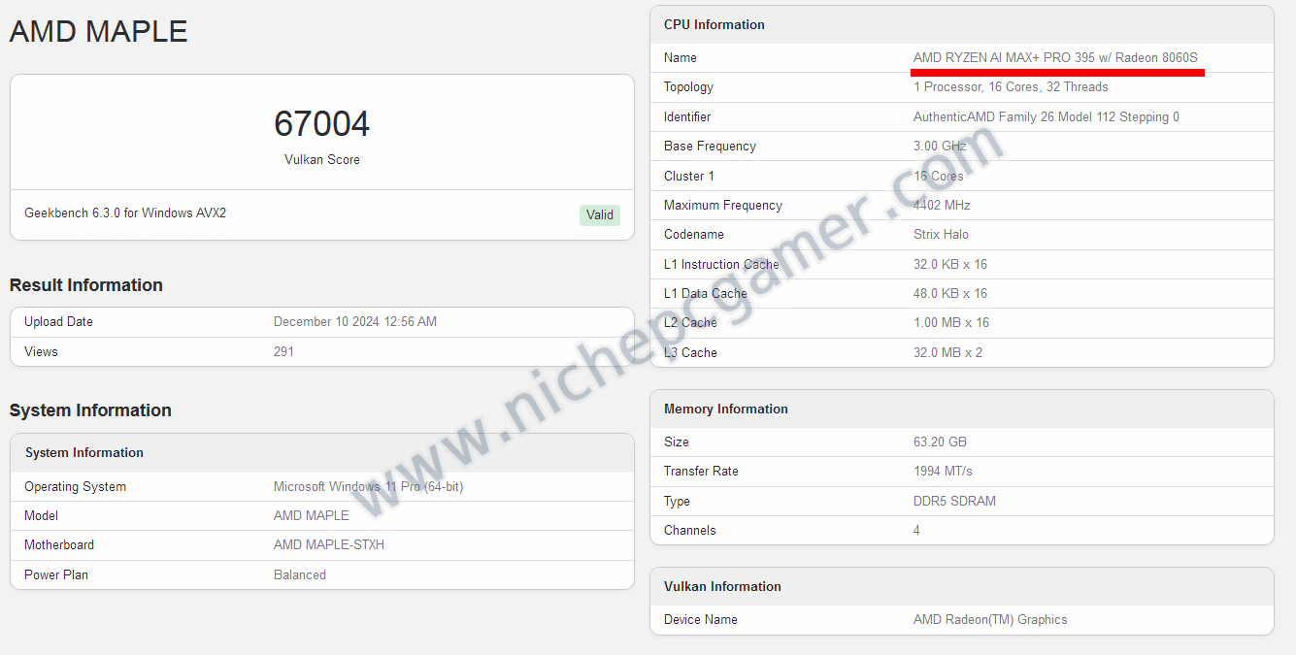Click the Model value AMD MAPLE
The height and width of the screenshot is (655, 1296).
point(312,516)
